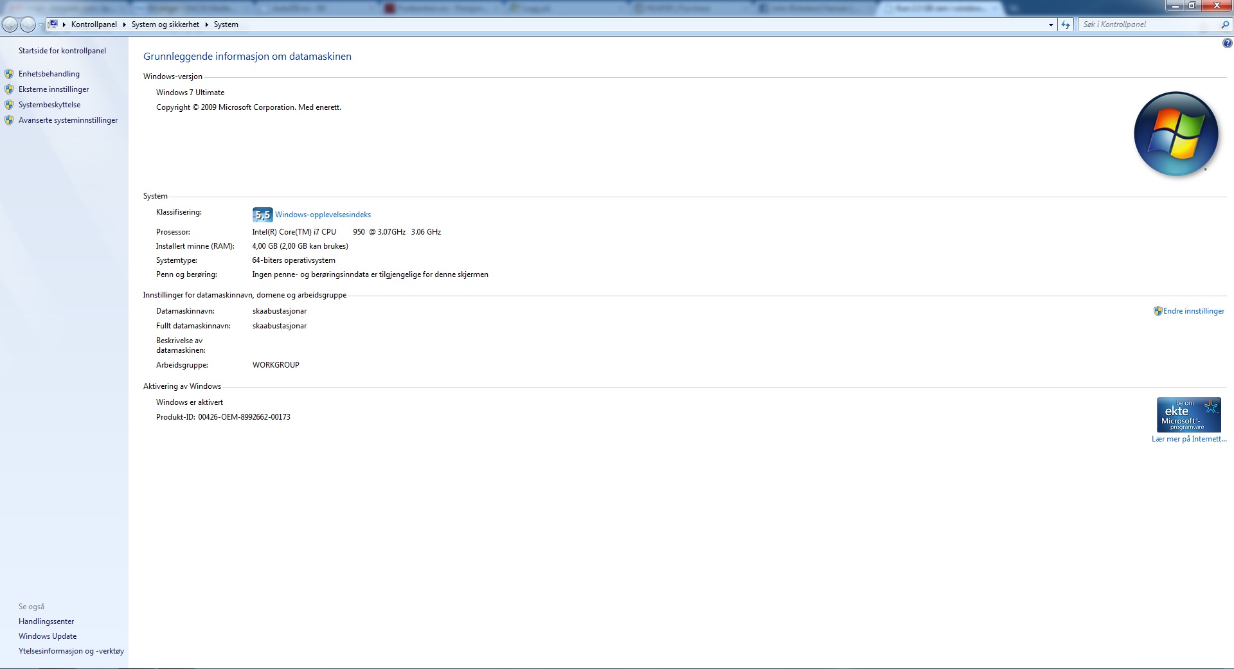Click Endre innstillinger link
Screen dimensions: 1234x669
1194,311
